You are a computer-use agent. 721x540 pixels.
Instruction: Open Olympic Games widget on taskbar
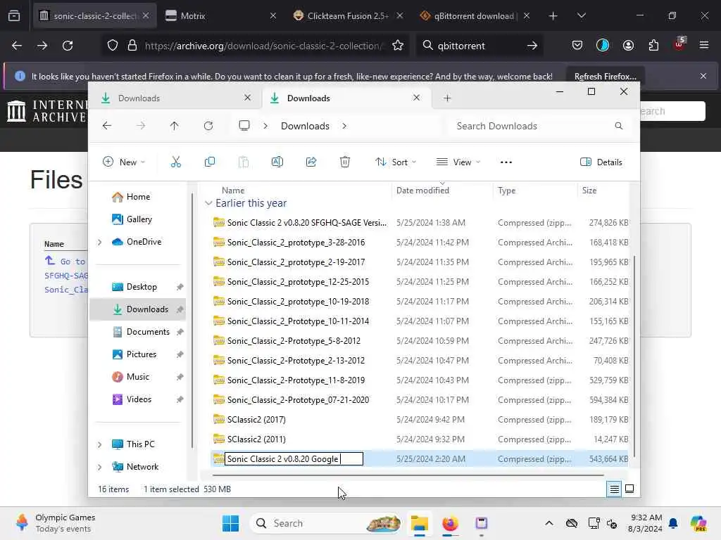[55, 523]
